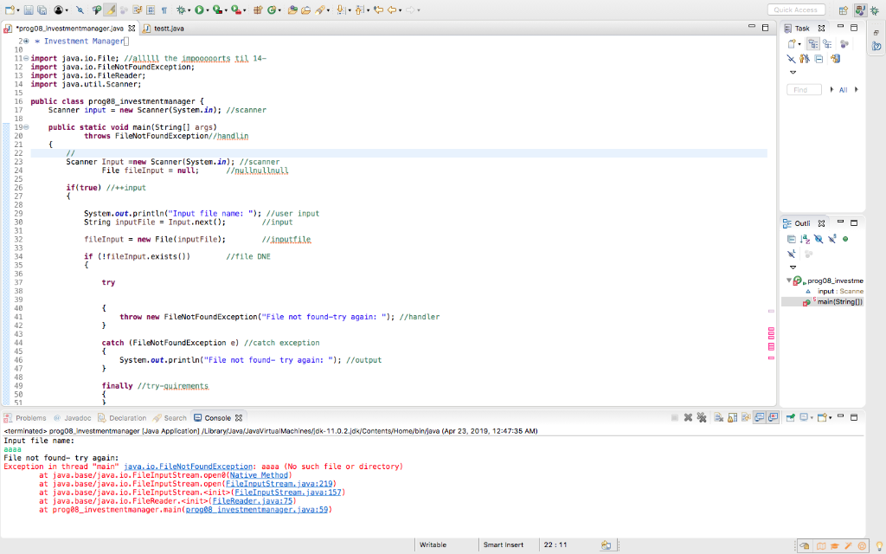Open the Problems tab

click(x=25, y=418)
